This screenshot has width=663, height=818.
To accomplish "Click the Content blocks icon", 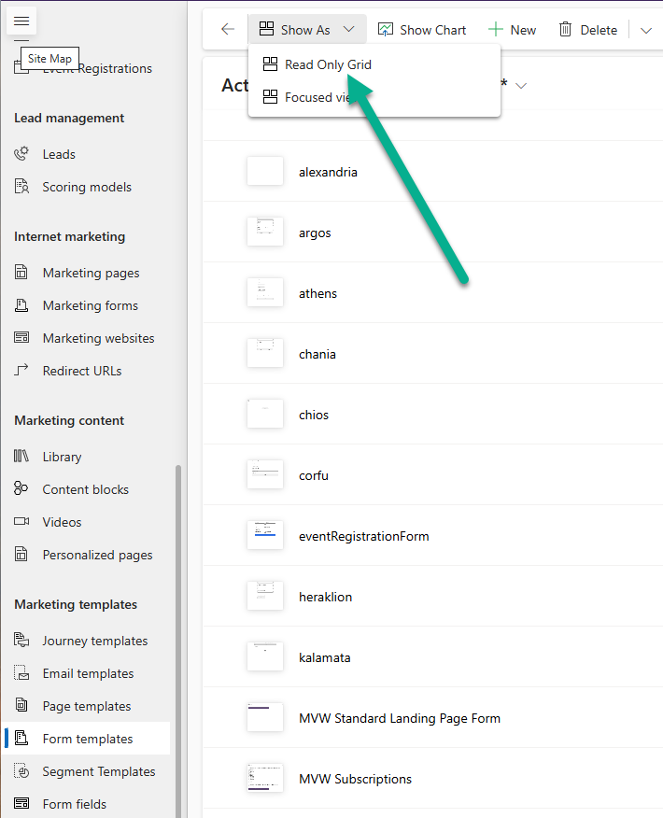I will pos(22,489).
